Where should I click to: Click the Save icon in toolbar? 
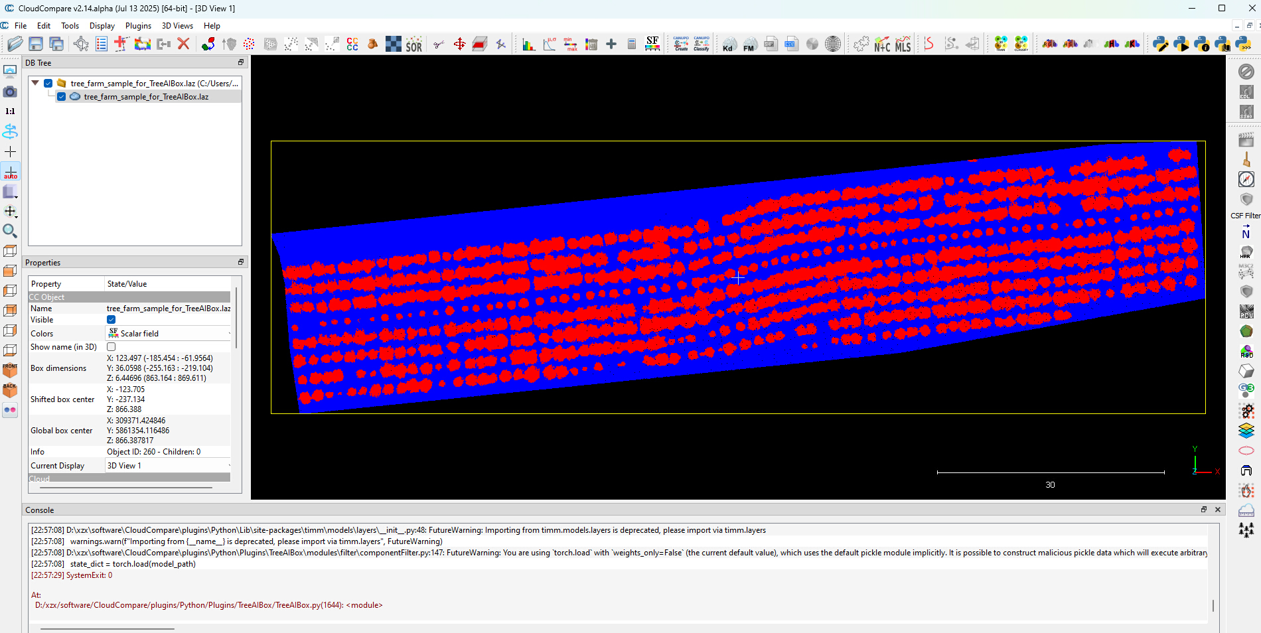[36, 44]
